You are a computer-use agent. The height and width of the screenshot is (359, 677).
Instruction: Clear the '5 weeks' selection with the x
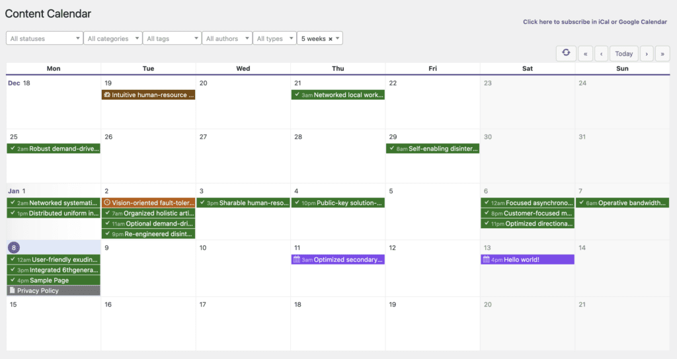click(331, 39)
